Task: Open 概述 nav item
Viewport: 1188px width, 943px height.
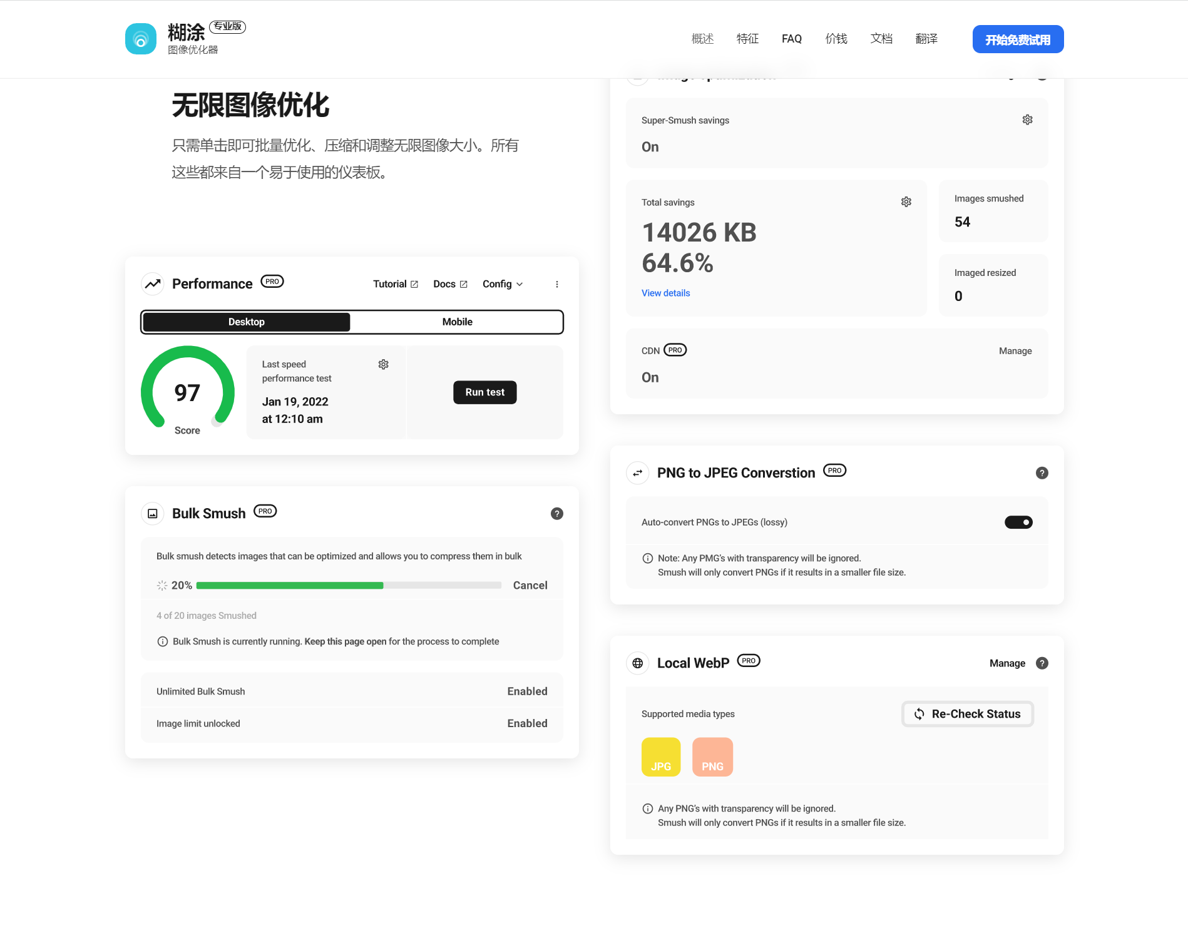Action: point(703,39)
